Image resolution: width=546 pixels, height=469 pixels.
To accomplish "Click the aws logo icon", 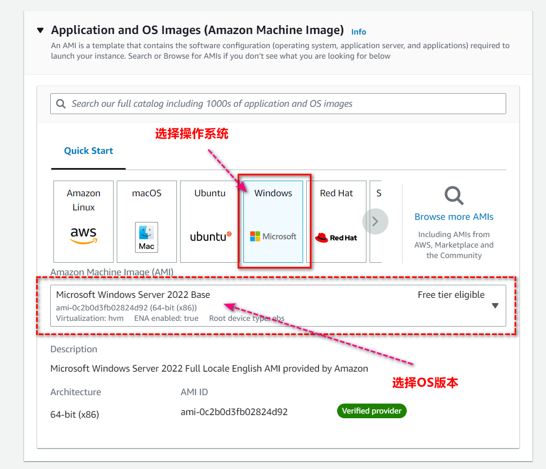I will click(x=84, y=236).
